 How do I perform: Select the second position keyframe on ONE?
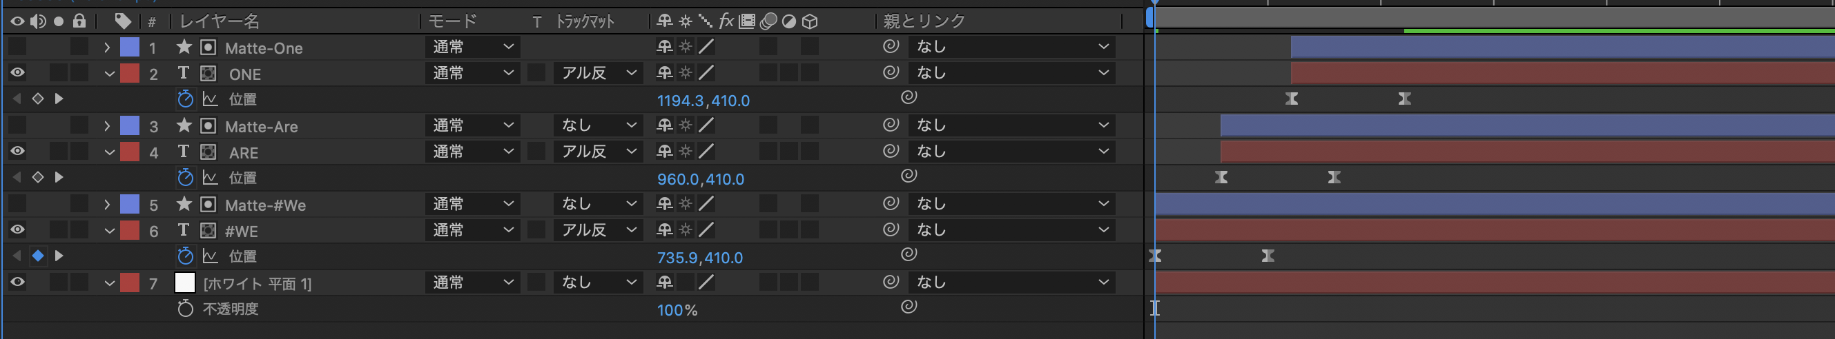click(x=1404, y=99)
